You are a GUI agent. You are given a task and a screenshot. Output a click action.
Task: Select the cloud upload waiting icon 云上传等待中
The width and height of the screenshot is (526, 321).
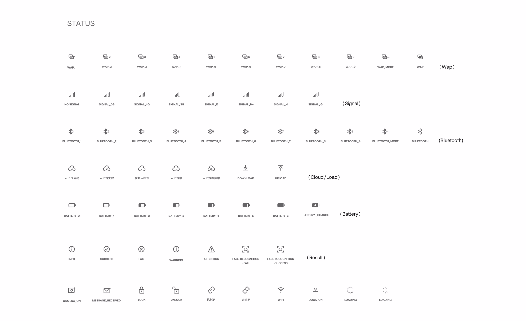click(211, 168)
